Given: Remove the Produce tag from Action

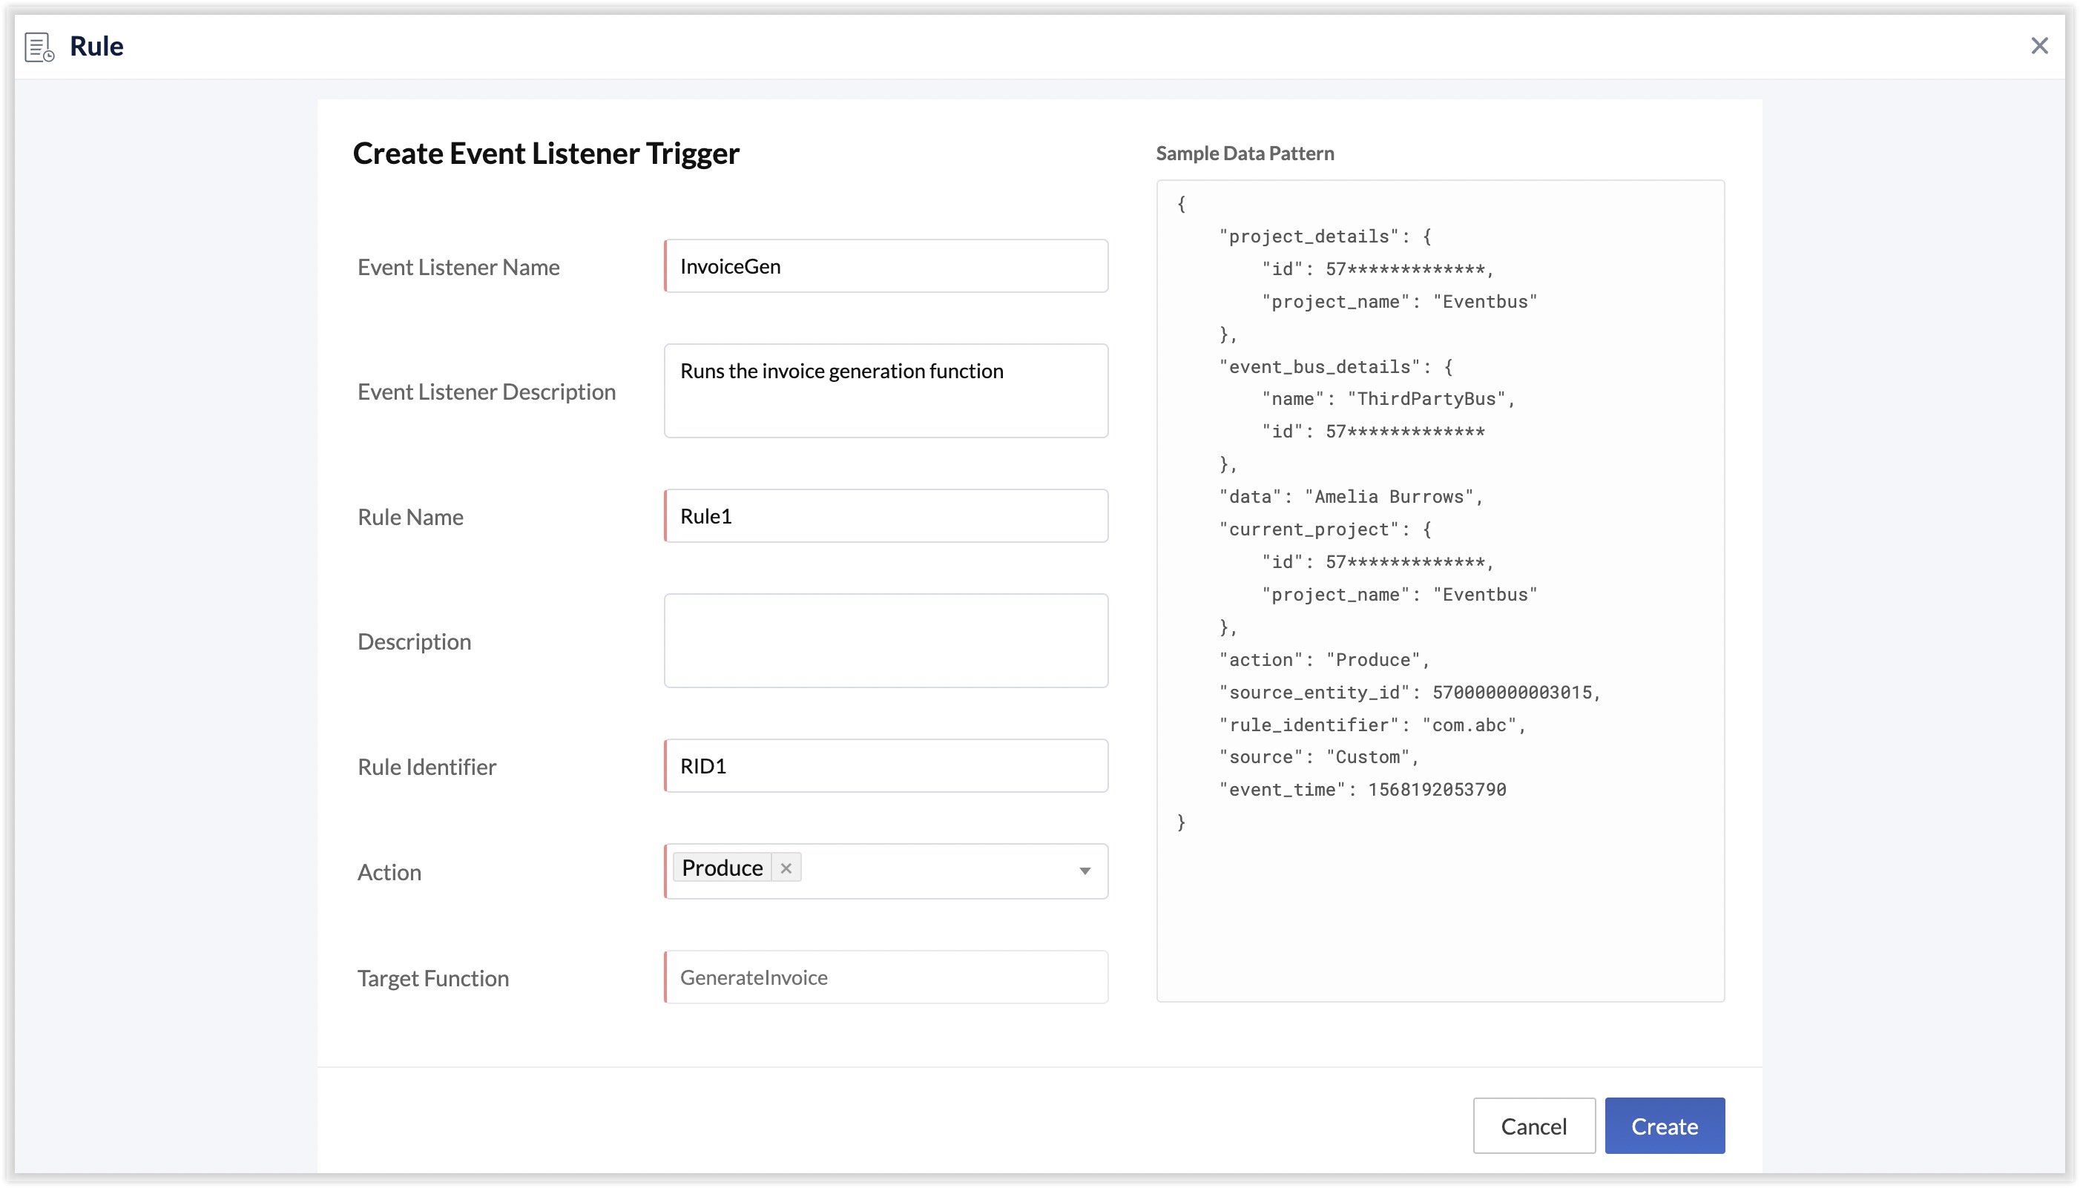Looking at the screenshot, I should [785, 868].
